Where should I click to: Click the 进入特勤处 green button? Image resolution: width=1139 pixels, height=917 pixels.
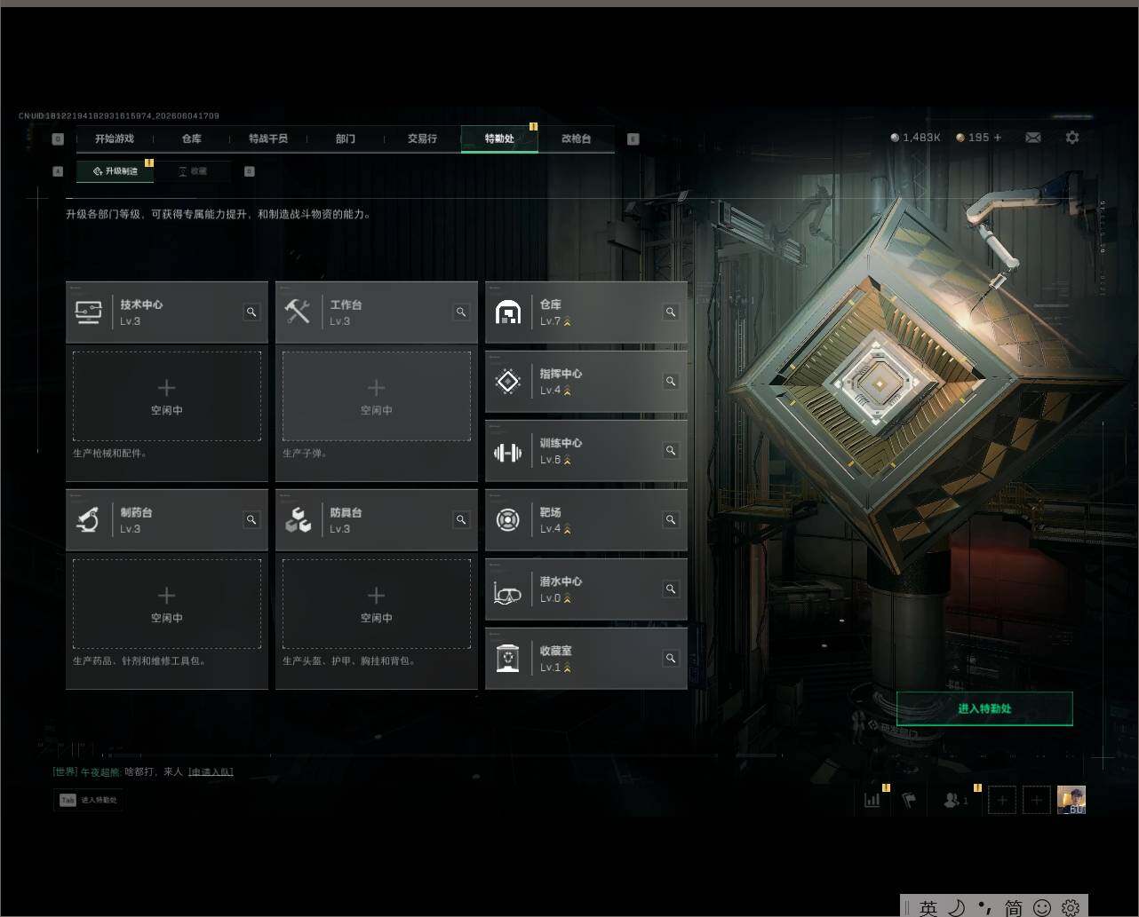click(x=984, y=708)
